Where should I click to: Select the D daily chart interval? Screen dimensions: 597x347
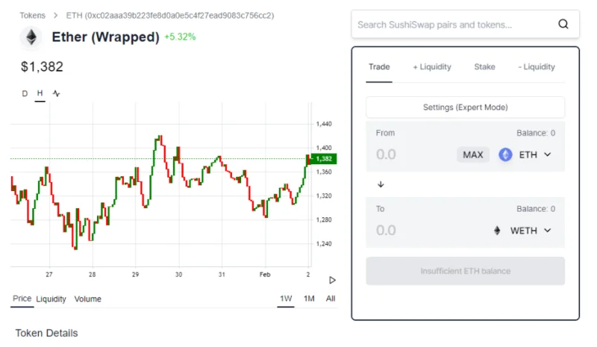pos(25,93)
